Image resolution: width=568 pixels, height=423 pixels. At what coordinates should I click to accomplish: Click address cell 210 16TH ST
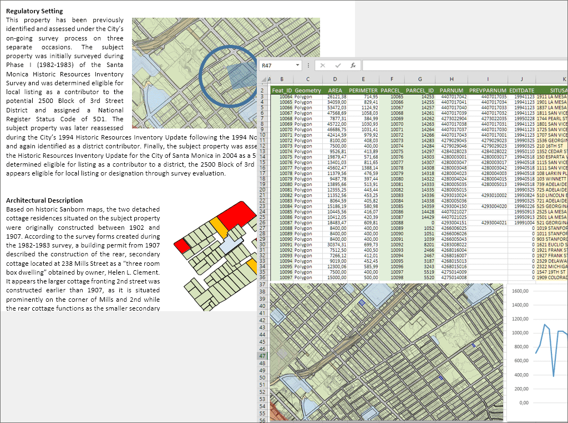coord(551,146)
